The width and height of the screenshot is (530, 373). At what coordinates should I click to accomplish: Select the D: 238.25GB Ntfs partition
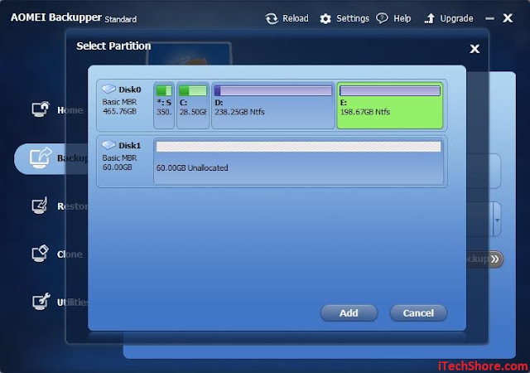point(273,105)
